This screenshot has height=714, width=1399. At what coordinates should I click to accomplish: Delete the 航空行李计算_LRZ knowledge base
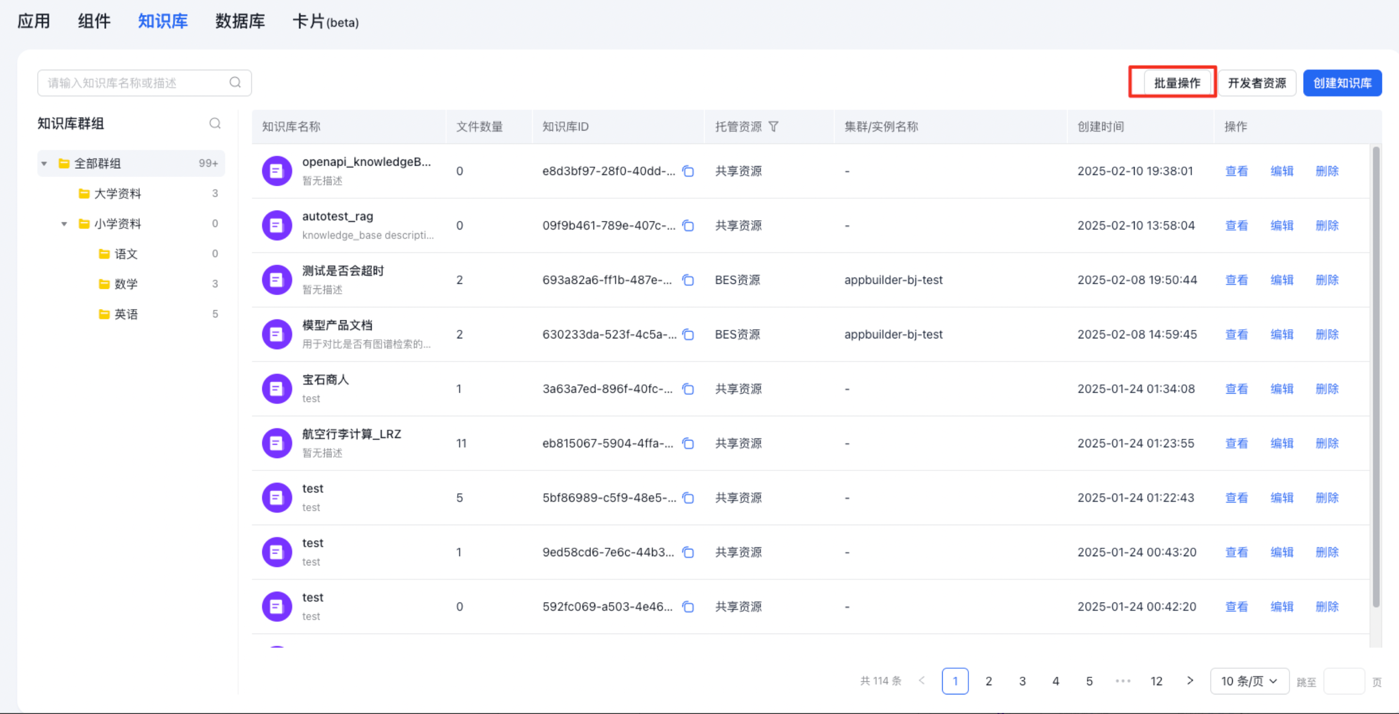click(1327, 444)
